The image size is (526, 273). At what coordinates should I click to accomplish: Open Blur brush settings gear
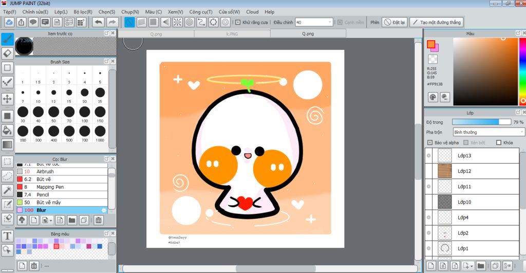pos(104,210)
